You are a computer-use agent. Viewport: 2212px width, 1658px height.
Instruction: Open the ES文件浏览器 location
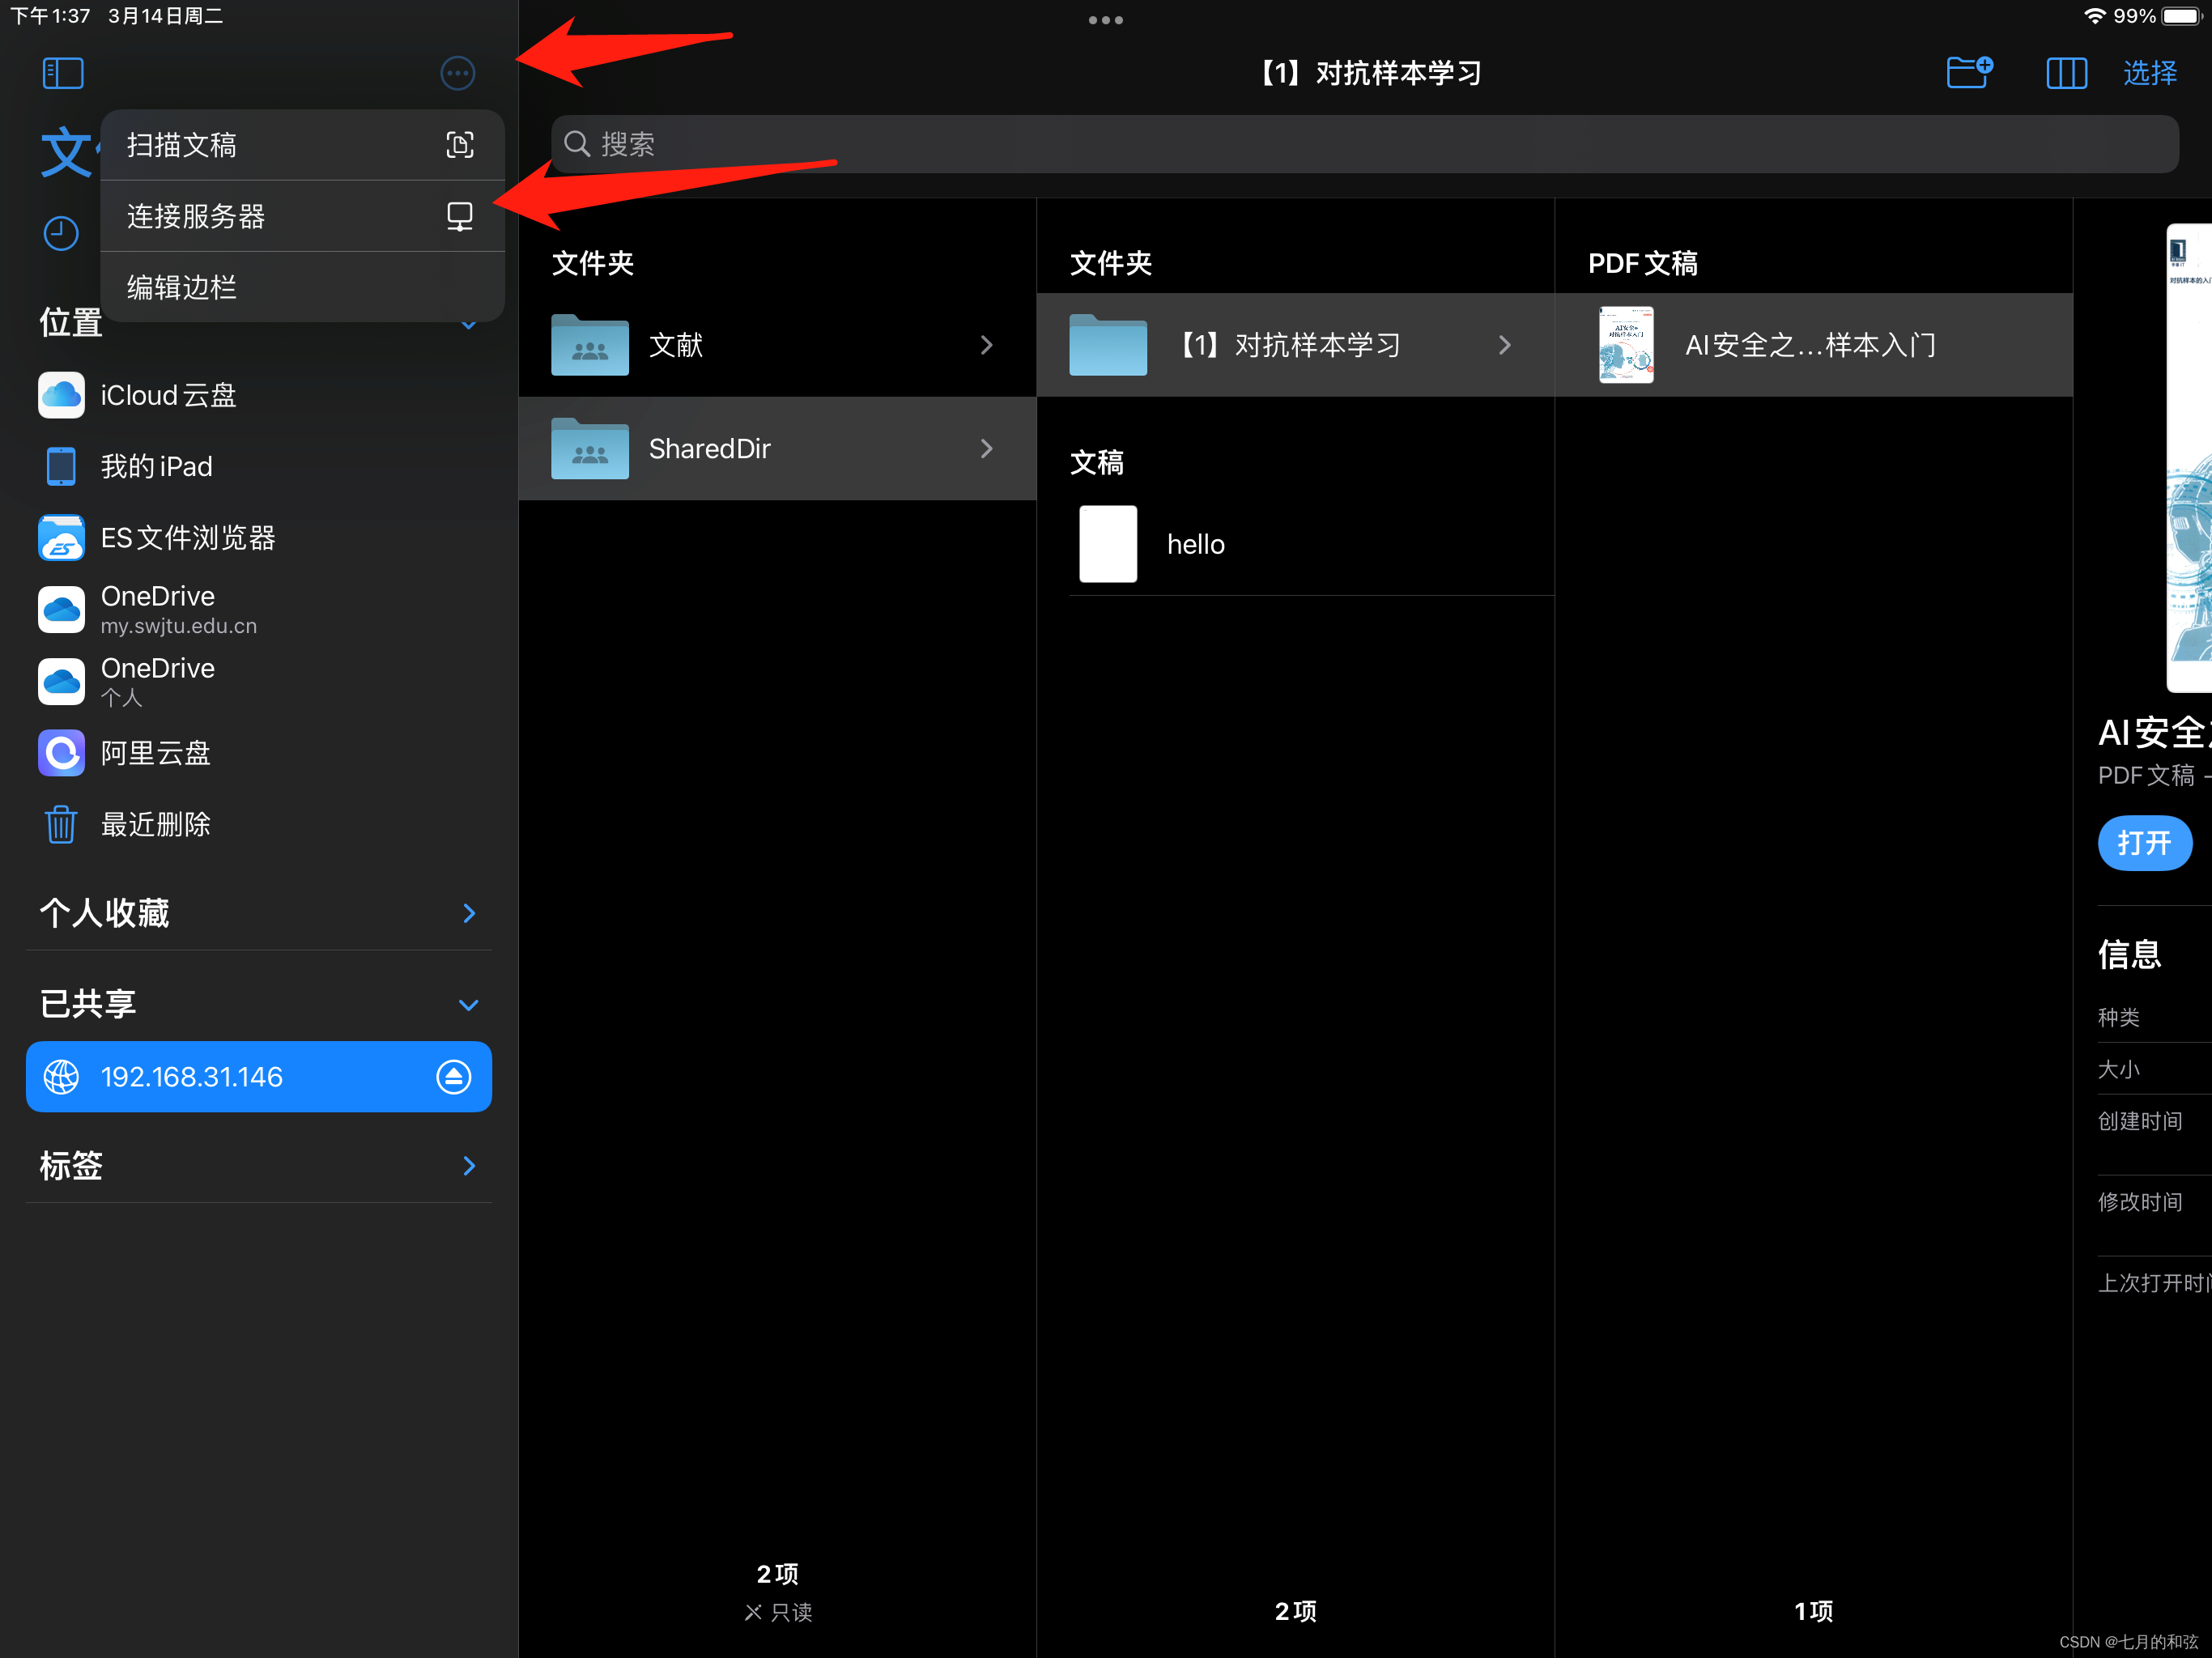[188, 538]
